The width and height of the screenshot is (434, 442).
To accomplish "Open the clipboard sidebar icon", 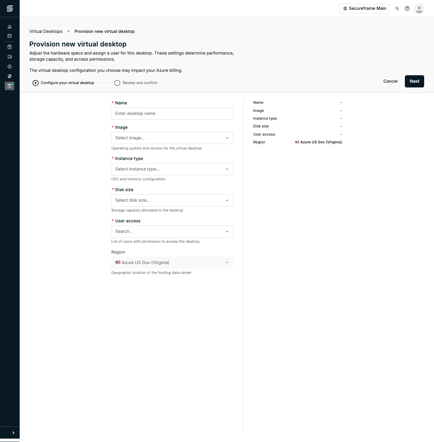I will pyautogui.click(x=9, y=47).
